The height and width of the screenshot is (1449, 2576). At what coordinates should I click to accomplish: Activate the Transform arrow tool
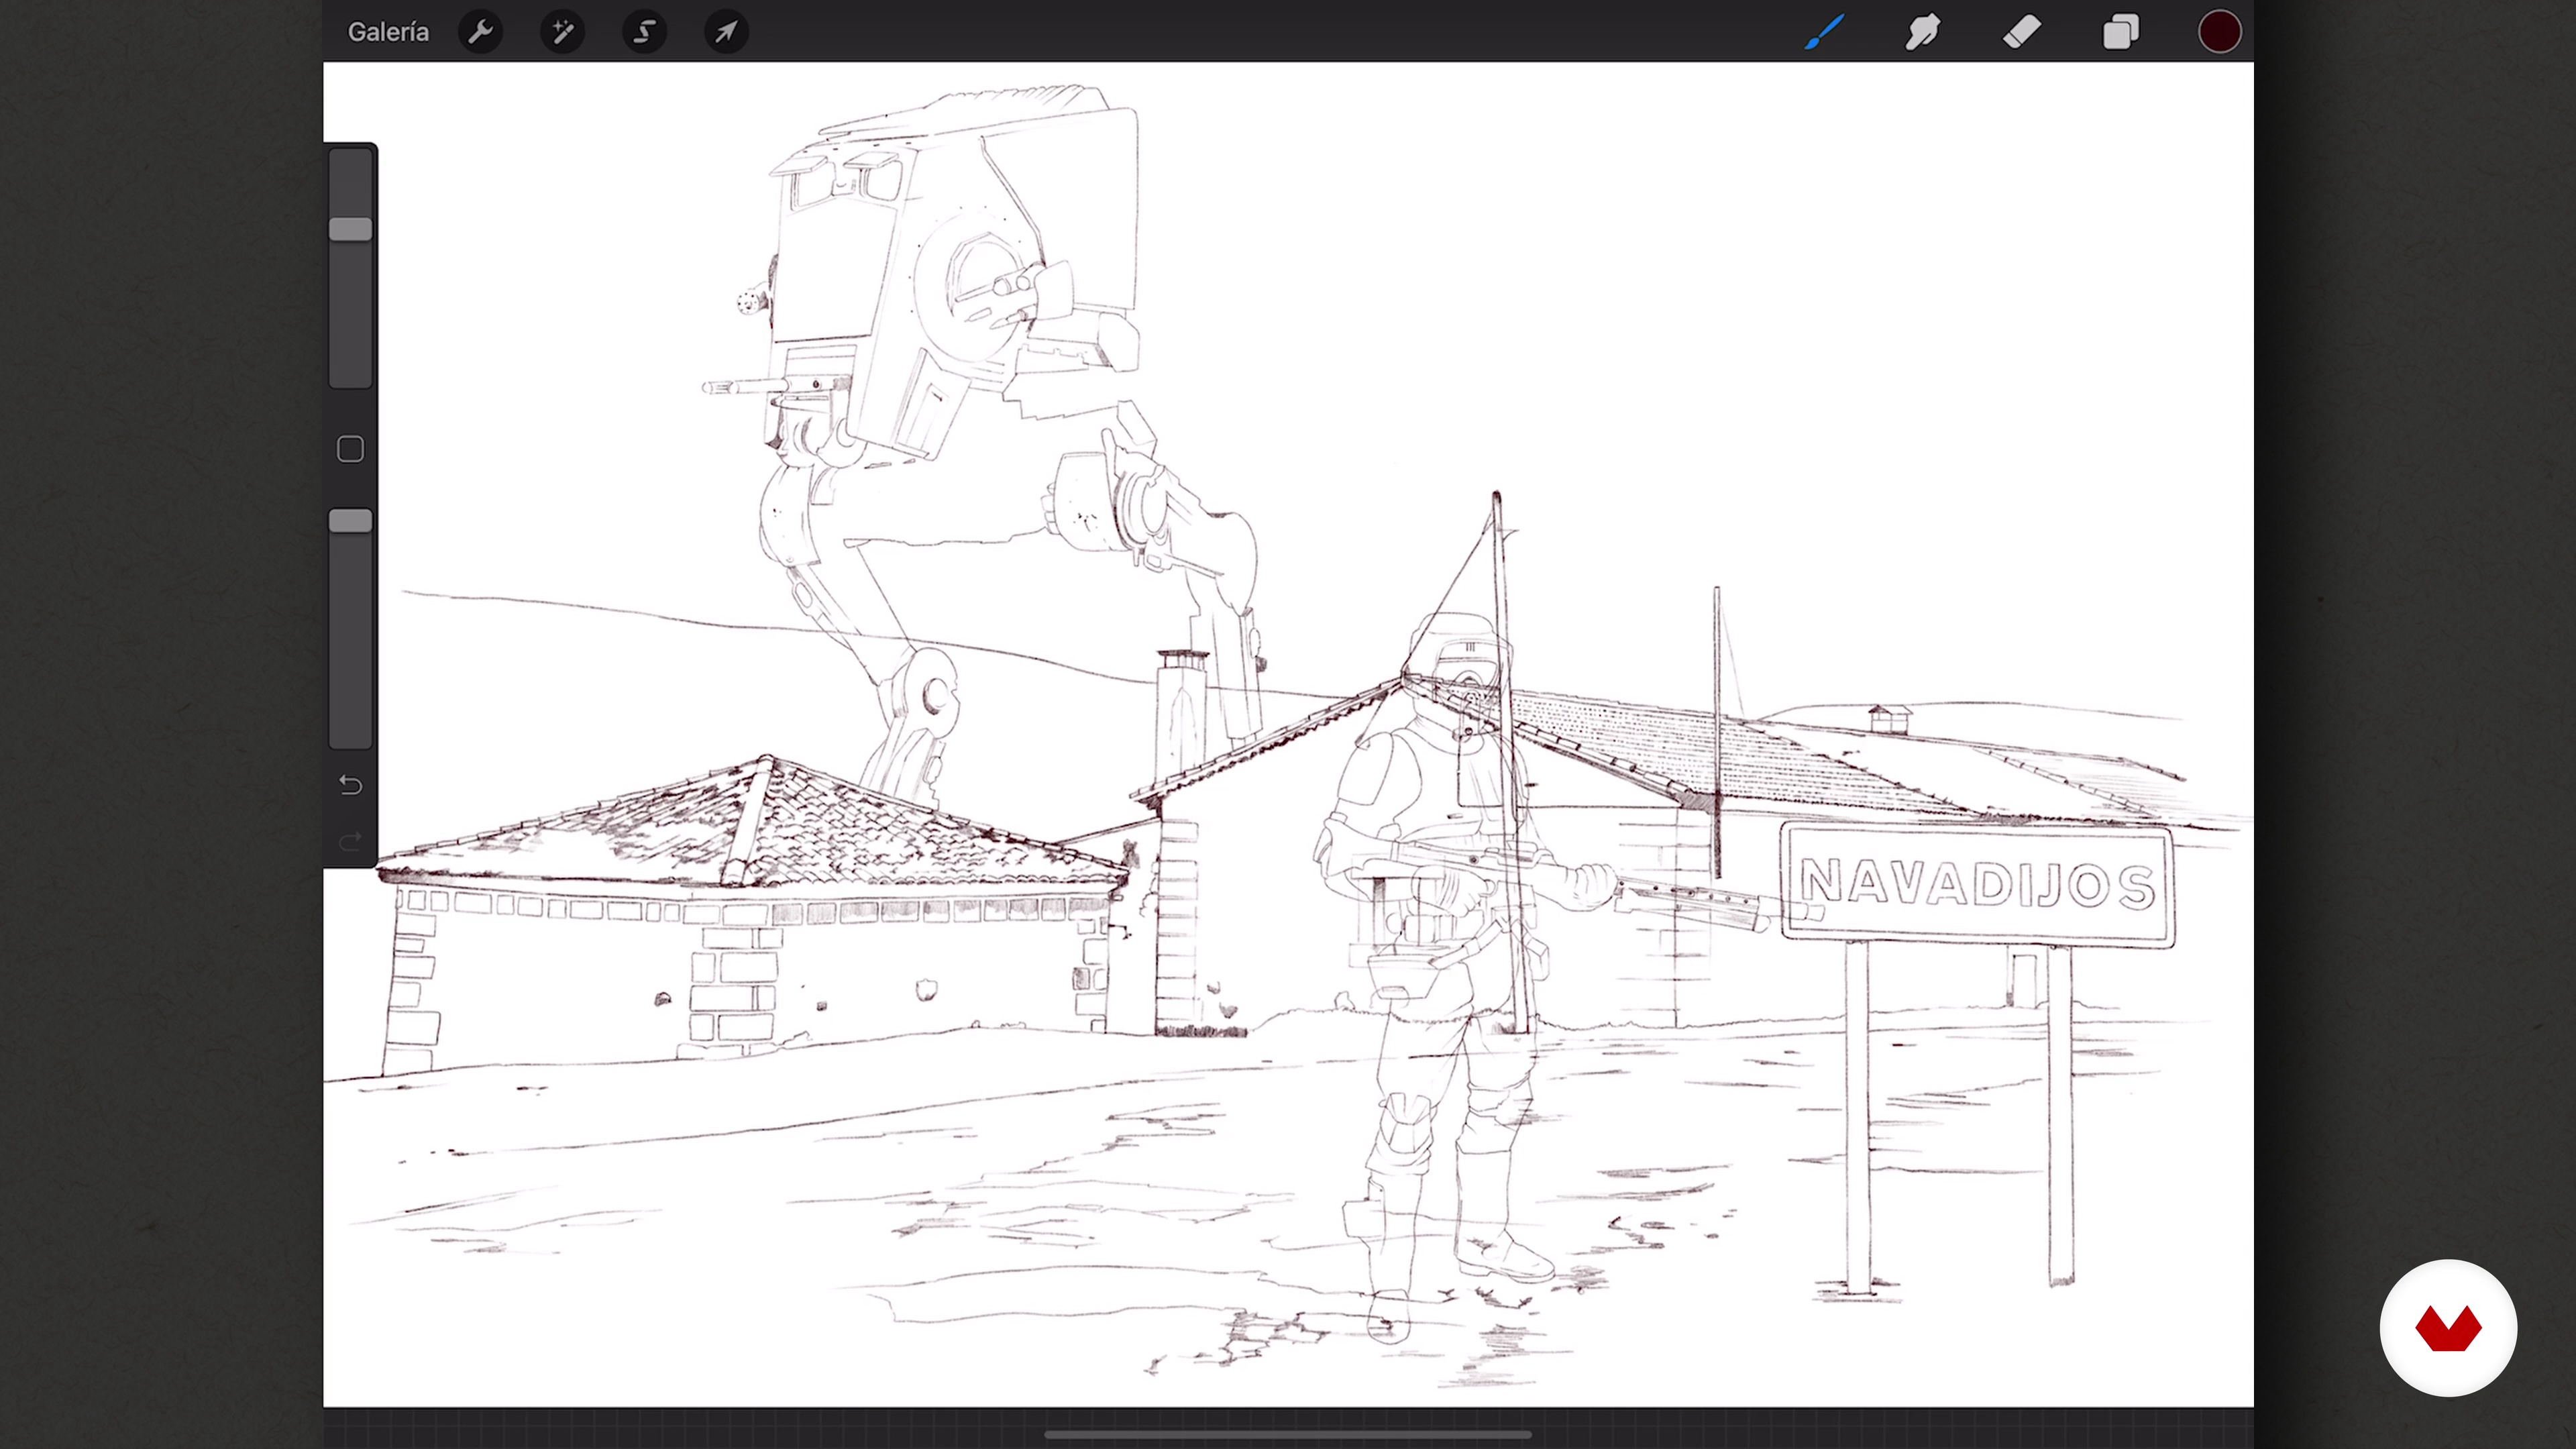pyautogui.click(x=727, y=32)
